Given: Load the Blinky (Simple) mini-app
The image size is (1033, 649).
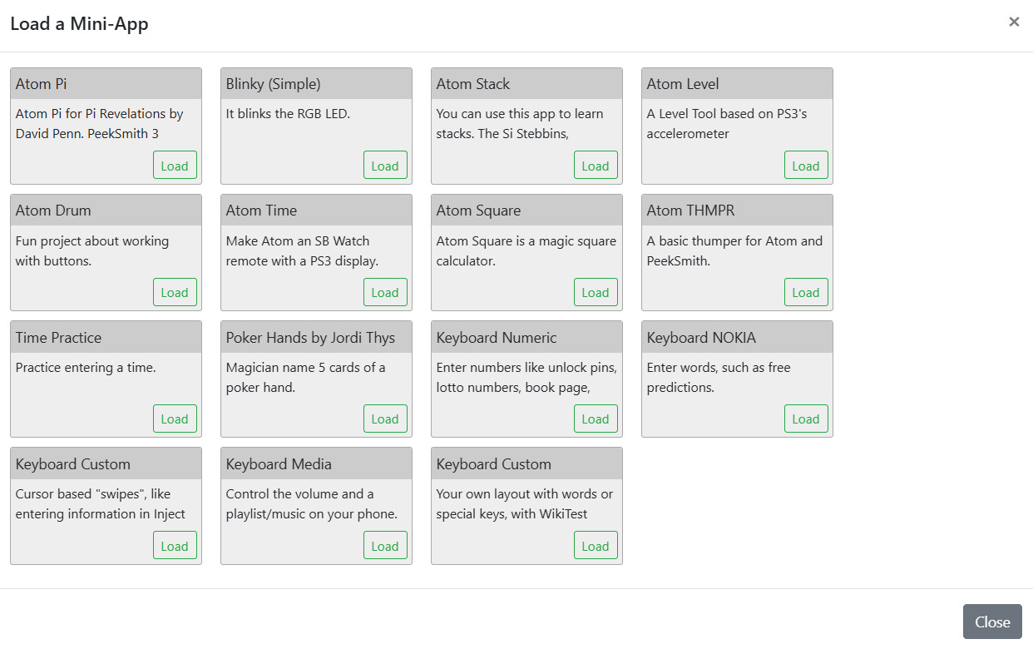Looking at the screenshot, I should tap(385, 166).
